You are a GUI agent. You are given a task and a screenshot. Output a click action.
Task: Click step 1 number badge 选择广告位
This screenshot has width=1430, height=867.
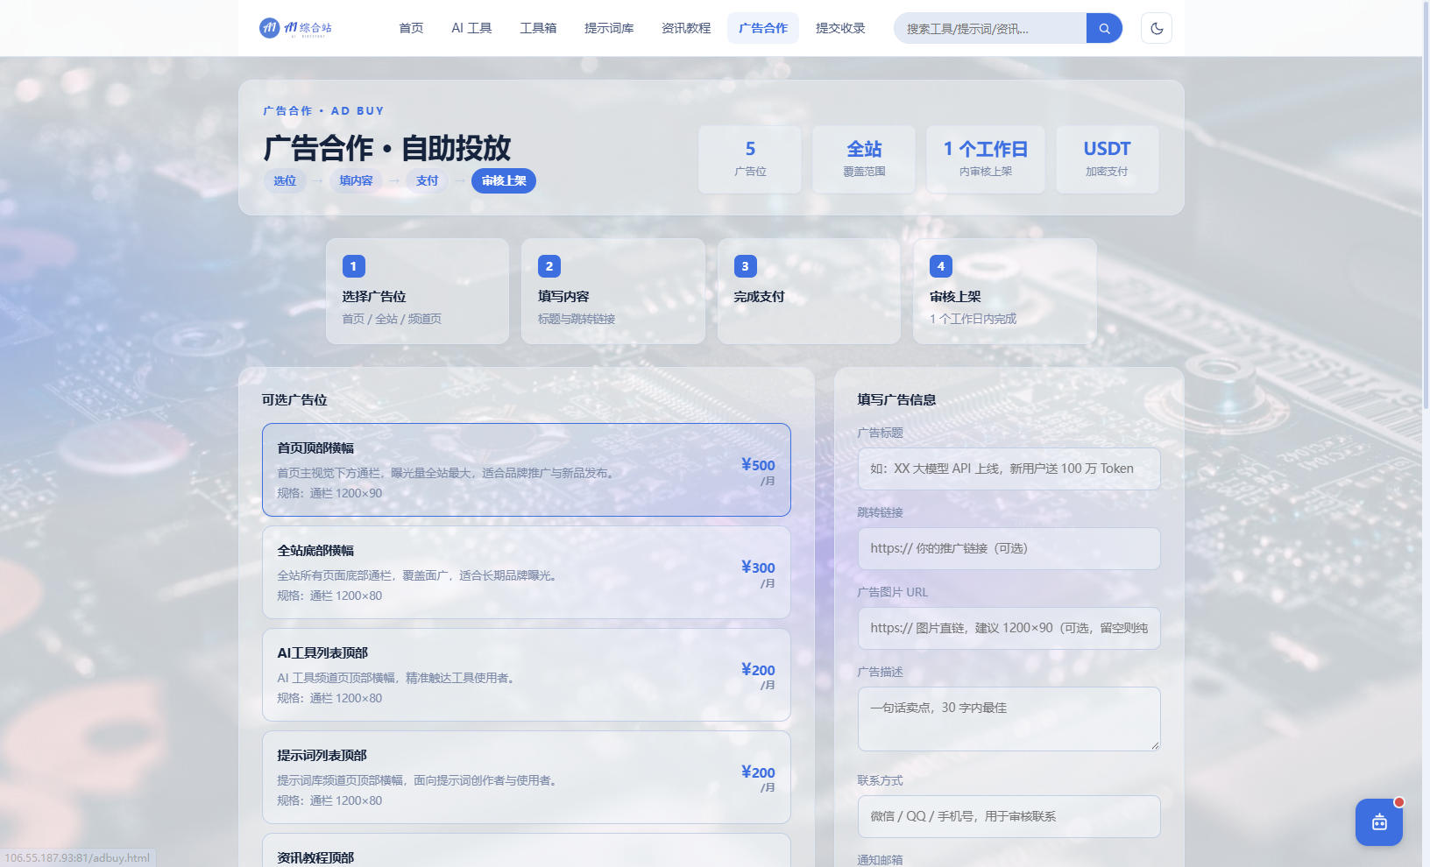353,266
